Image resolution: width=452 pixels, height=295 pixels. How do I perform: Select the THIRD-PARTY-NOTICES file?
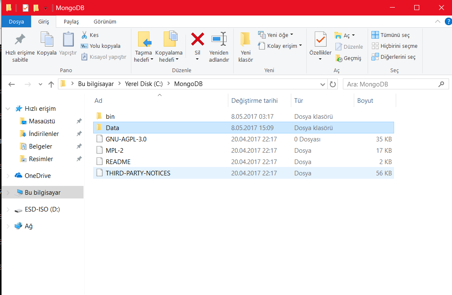pos(243,173)
